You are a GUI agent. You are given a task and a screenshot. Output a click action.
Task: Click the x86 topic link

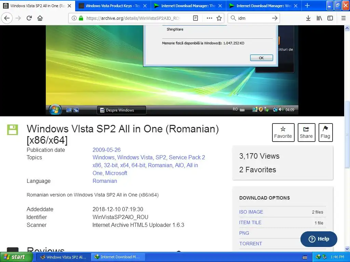[97, 165]
